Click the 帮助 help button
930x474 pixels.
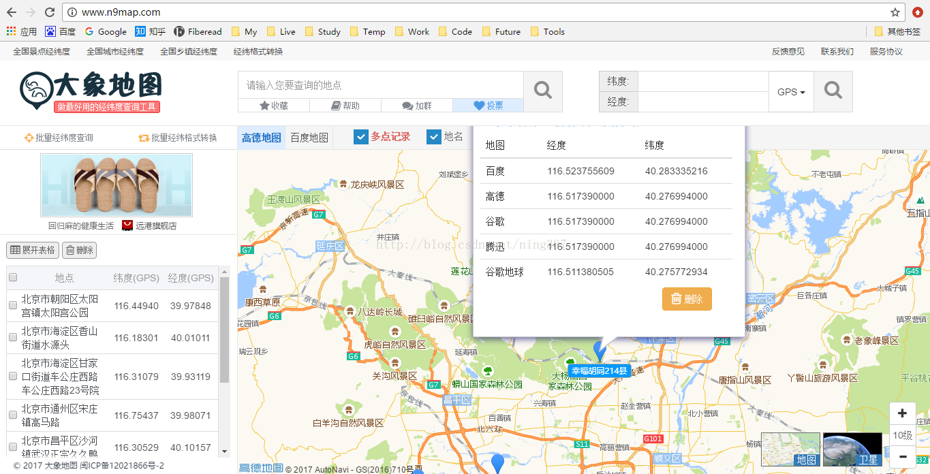pos(345,106)
